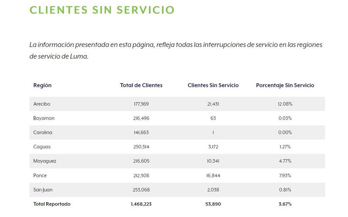
Task: Click the Ponce region name
Action: [40, 176]
